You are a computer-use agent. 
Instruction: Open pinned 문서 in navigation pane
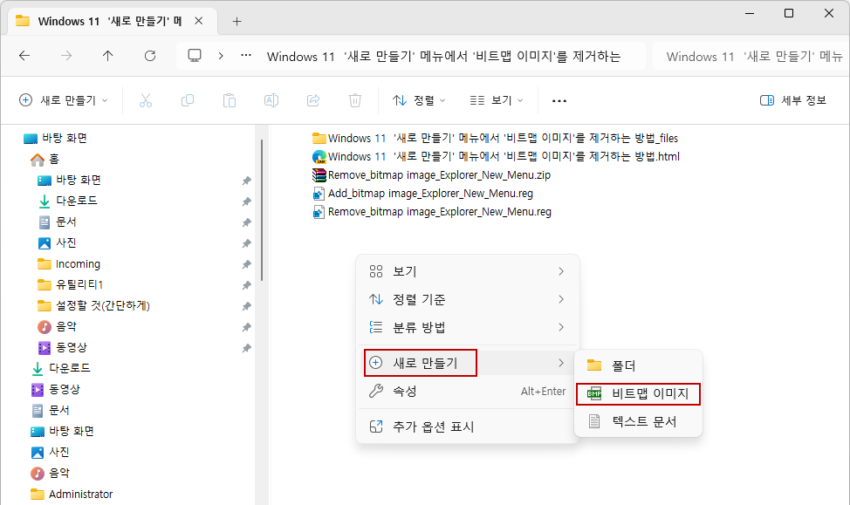click(x=57, y=222)
